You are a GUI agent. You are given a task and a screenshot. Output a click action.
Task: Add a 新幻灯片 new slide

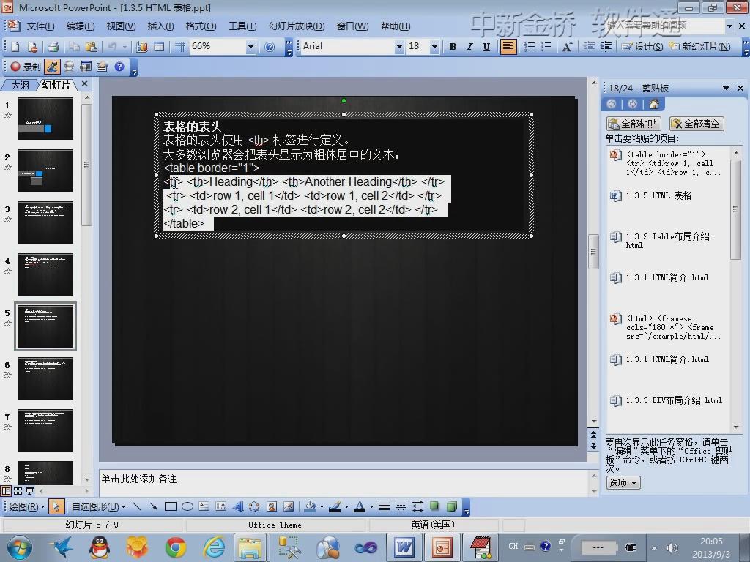699,46
